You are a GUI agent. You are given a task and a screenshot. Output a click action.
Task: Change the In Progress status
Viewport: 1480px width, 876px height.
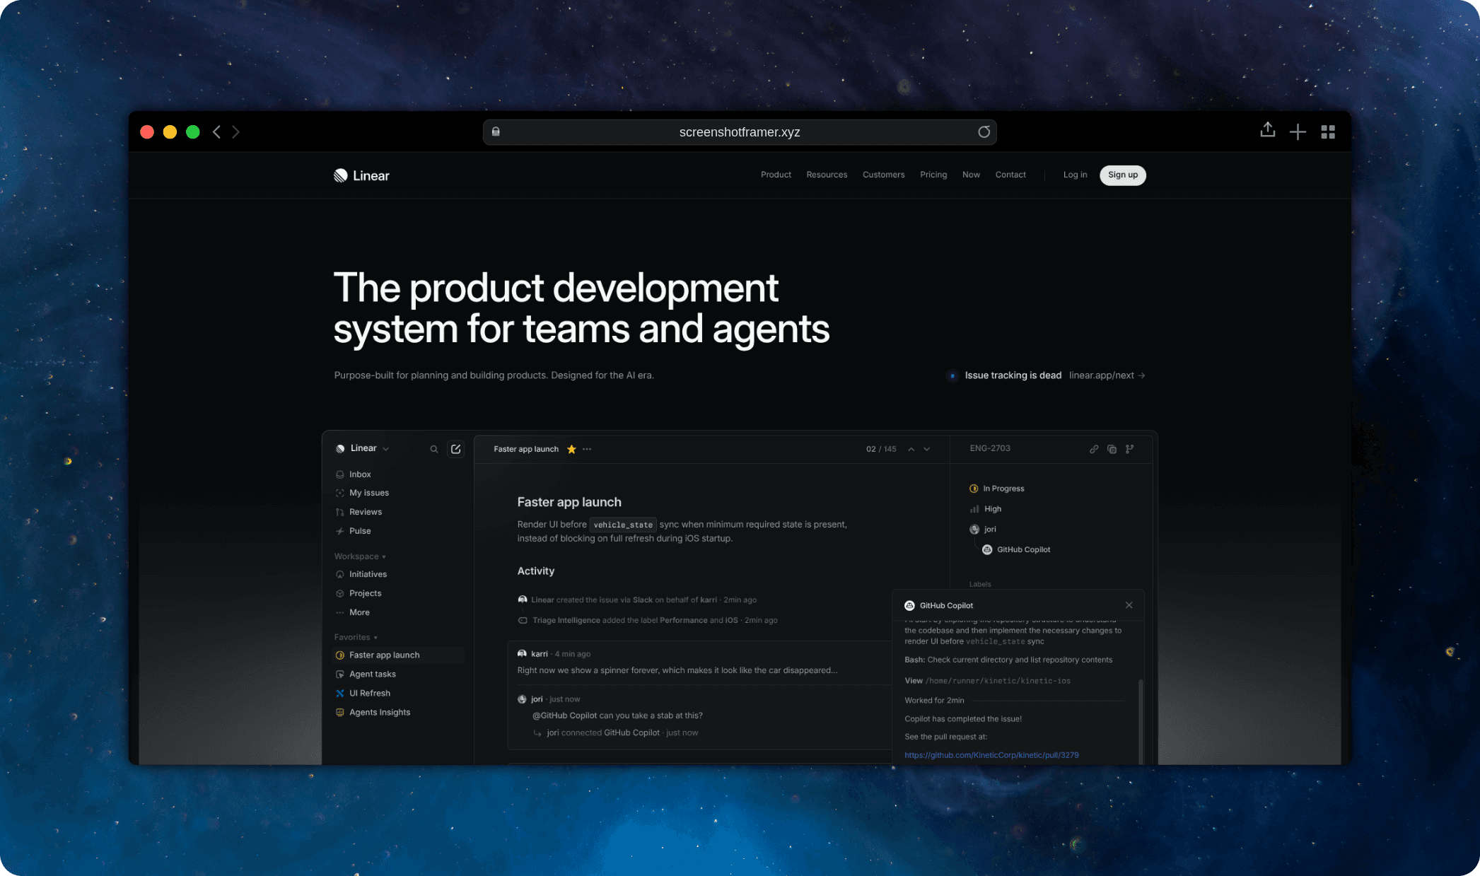click(997, 489)
